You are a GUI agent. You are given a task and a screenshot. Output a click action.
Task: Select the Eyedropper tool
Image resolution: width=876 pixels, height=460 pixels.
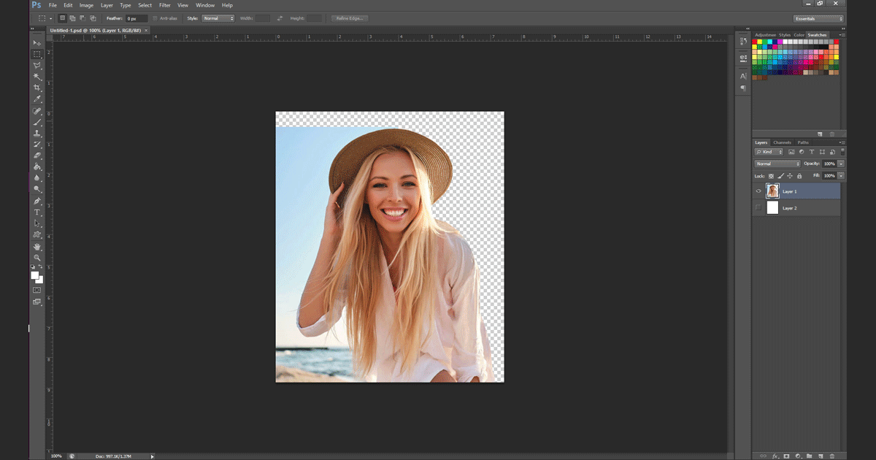pyautogui.click(x=37, y=99)
